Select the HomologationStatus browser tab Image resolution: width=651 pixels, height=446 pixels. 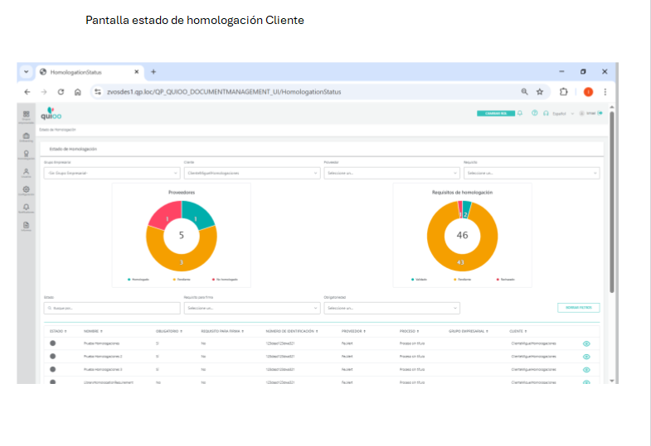pyautogui.click(x=81, y=72)
